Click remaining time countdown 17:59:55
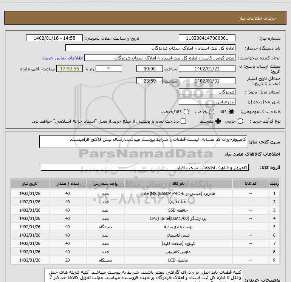This screenshot has height=282, width=291. (70, 69)
